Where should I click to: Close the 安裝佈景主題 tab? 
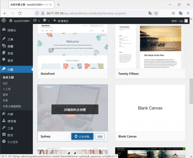pyautogui.click(x=51, y=5)
